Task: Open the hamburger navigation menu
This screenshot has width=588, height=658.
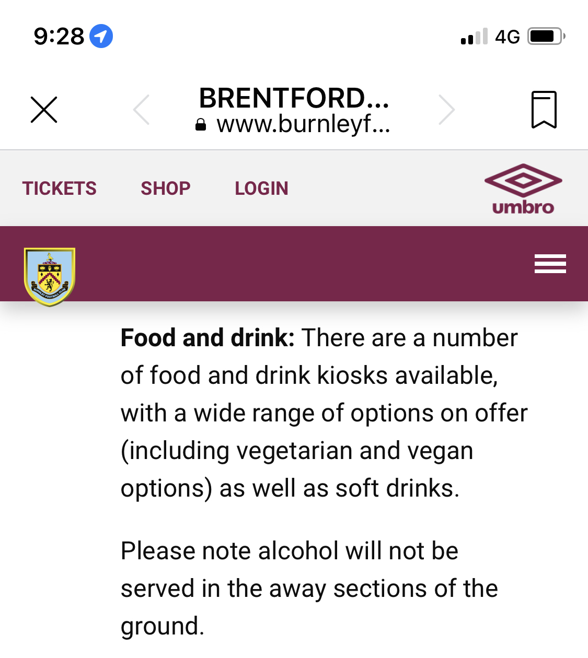Action: pos(550,264)
